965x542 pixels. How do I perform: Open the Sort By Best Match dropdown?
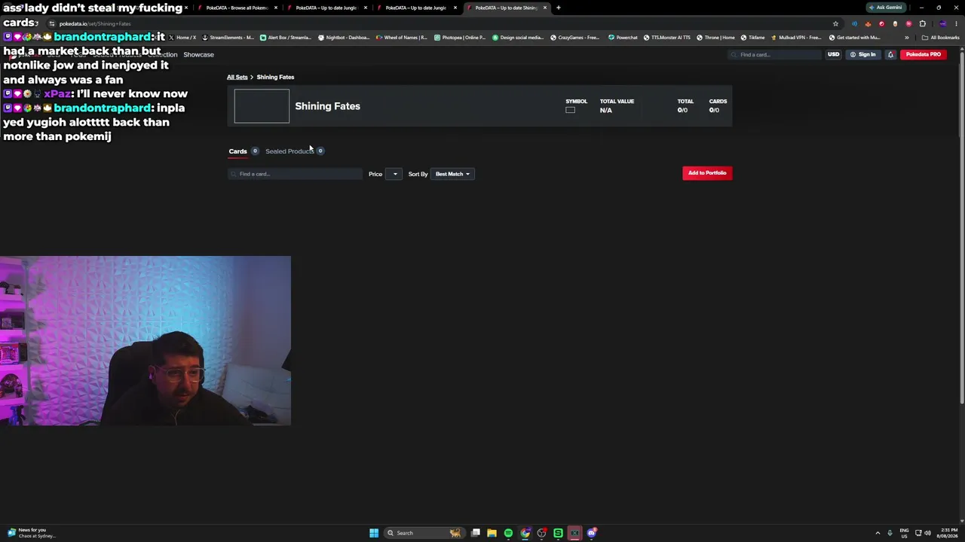pos(452,174)
